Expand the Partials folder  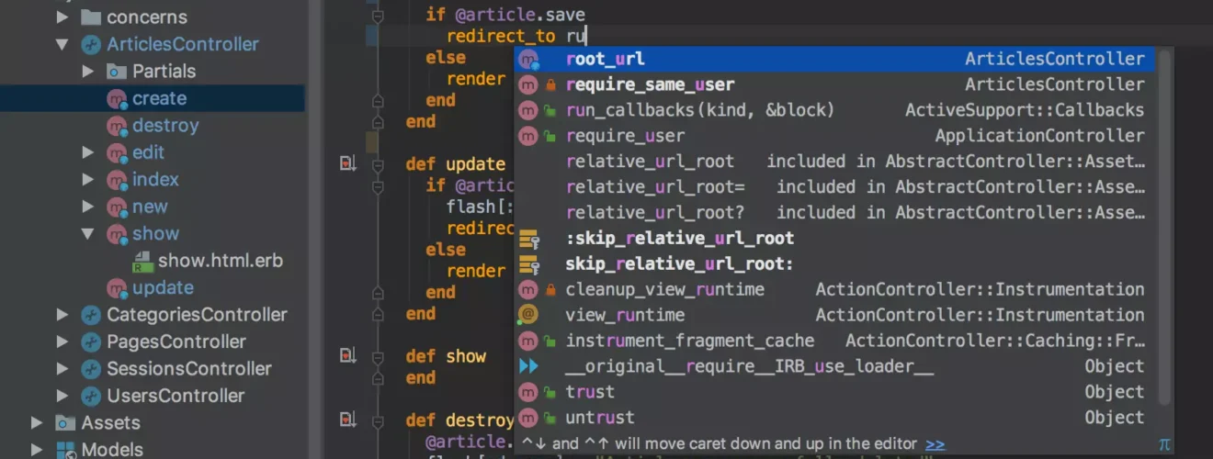pos(88,71)
